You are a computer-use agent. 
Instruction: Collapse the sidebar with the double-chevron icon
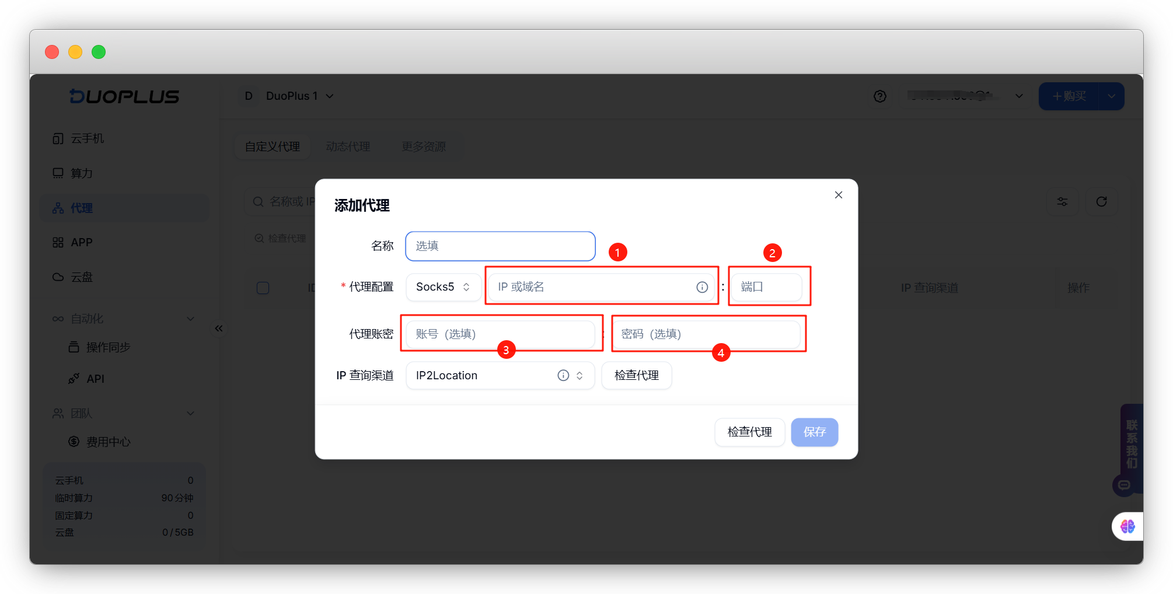[x=219, y=329]
